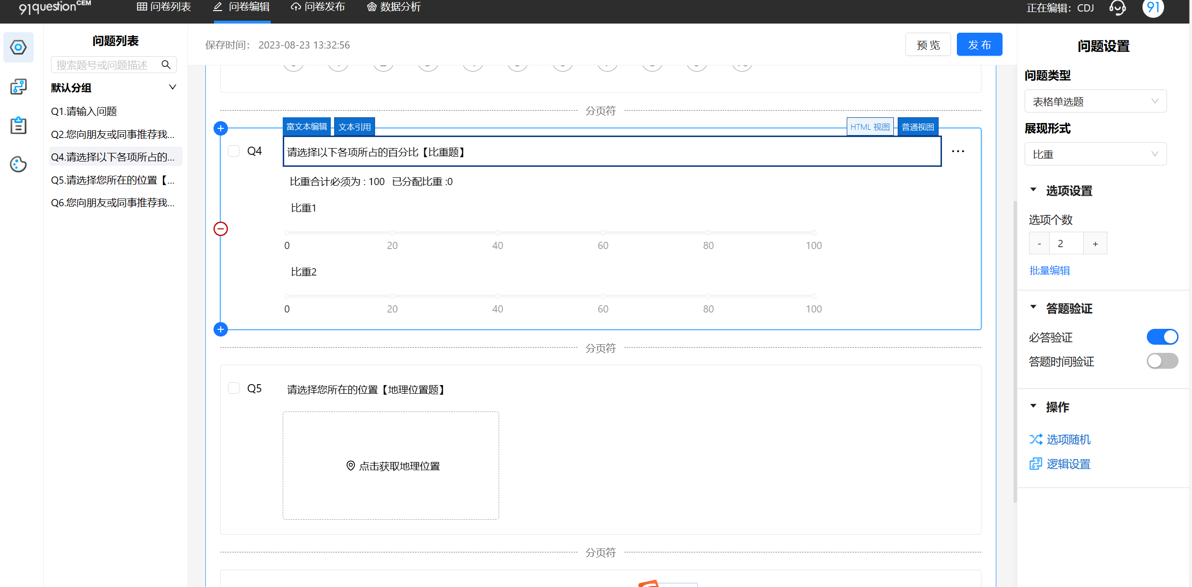
Task: Switch to 文本引用 tab
Action: coord(354,127)
